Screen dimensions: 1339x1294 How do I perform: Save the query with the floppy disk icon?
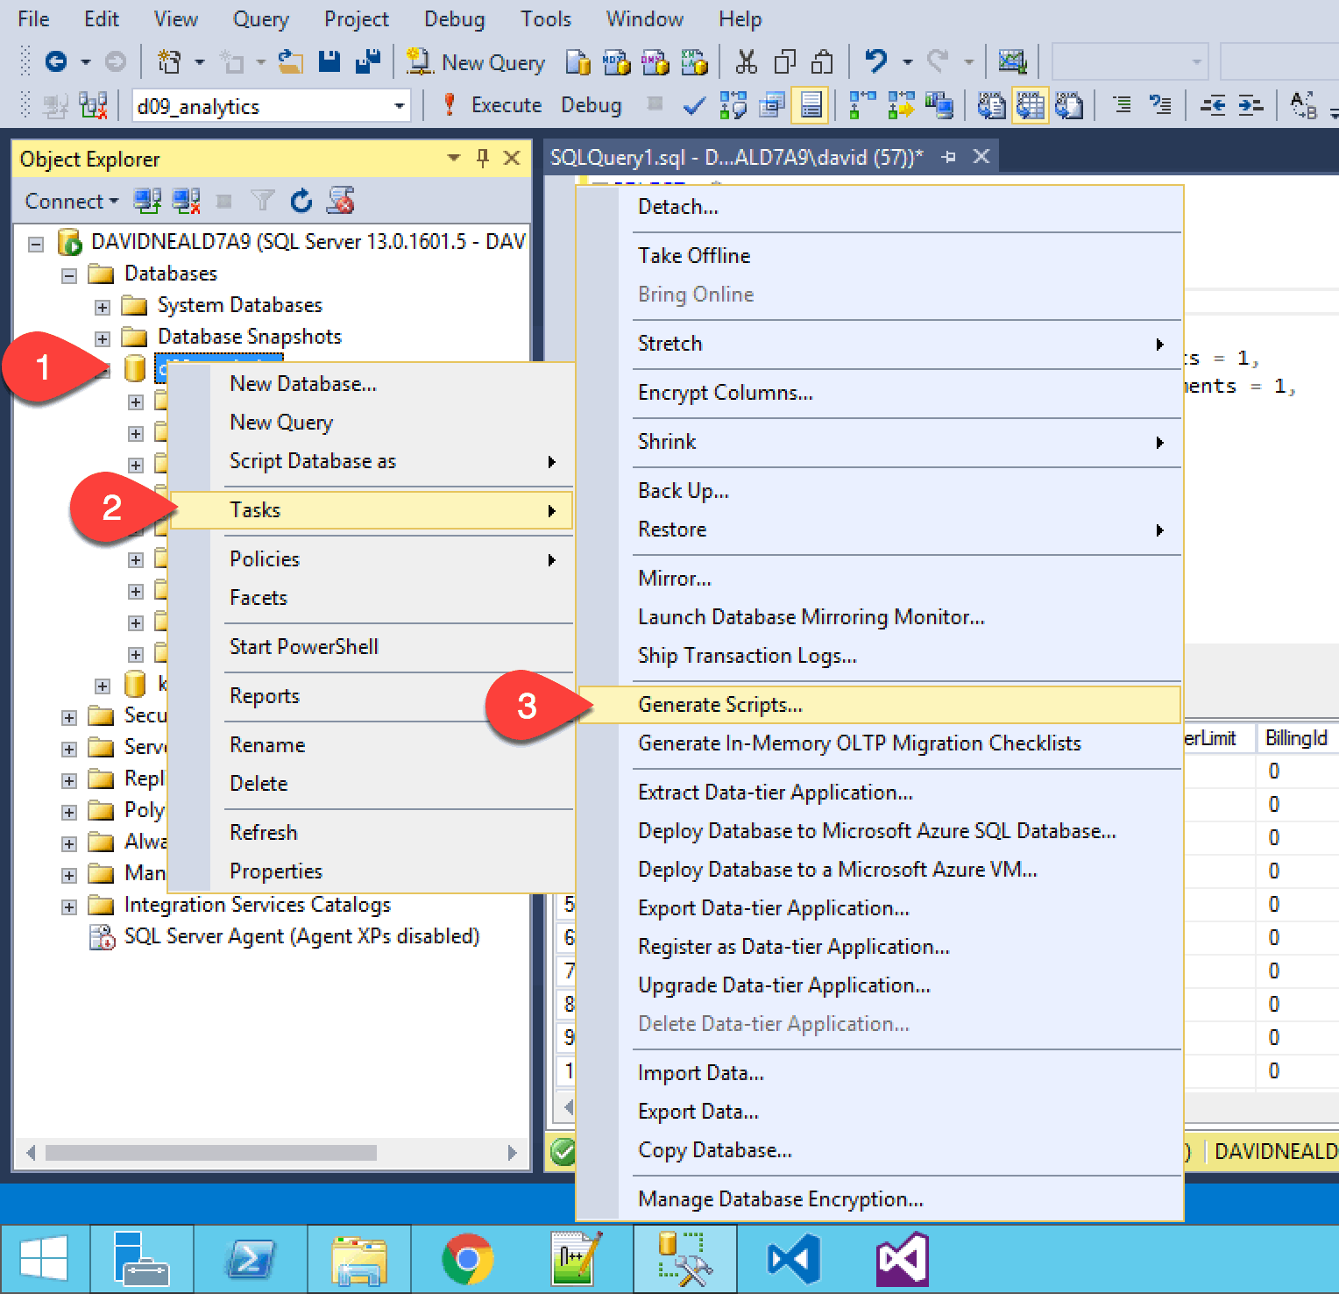pyautogui.click(x=329, y=61)
